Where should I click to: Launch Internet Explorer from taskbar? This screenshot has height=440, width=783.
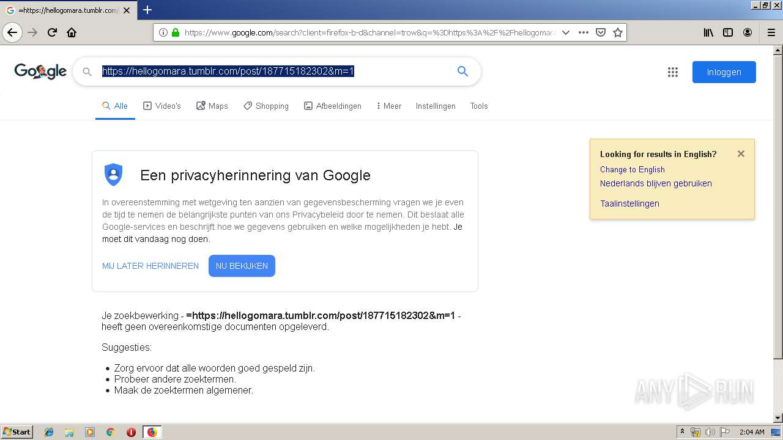49,432
